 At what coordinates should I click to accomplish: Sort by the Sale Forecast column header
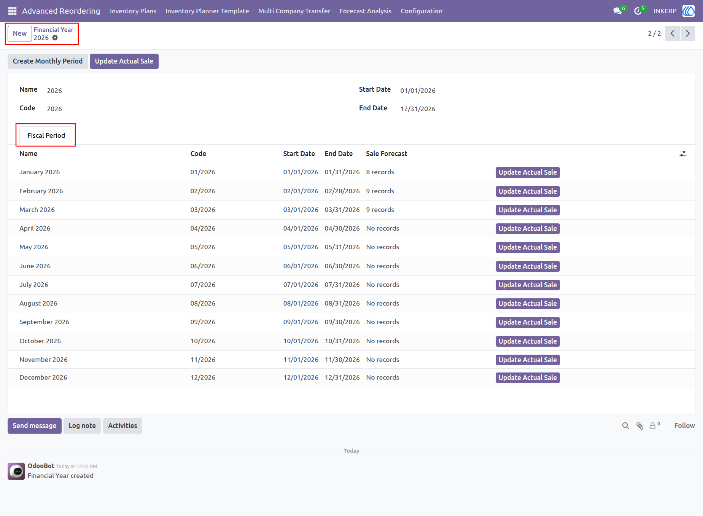coord(386,154)
